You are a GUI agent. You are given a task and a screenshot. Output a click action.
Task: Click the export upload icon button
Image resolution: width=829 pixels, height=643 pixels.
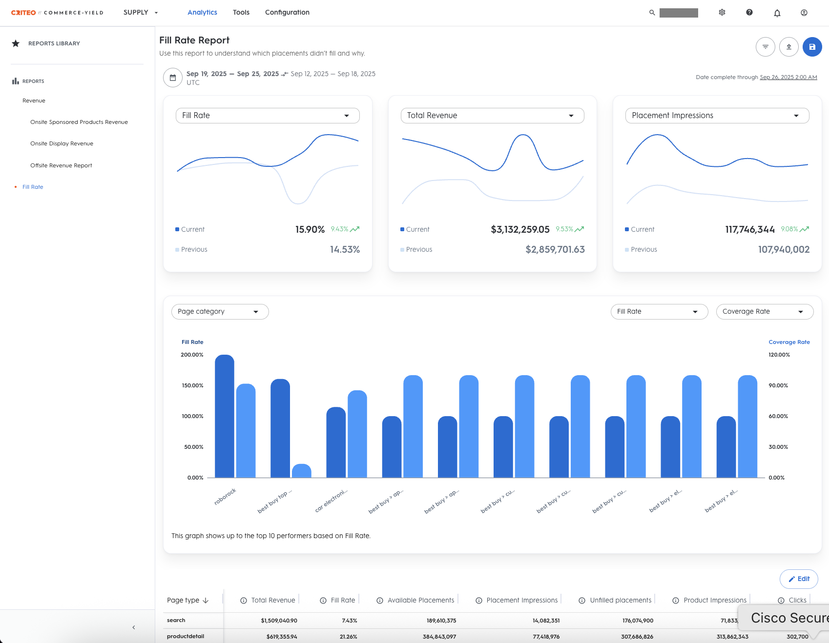point(788,47)
